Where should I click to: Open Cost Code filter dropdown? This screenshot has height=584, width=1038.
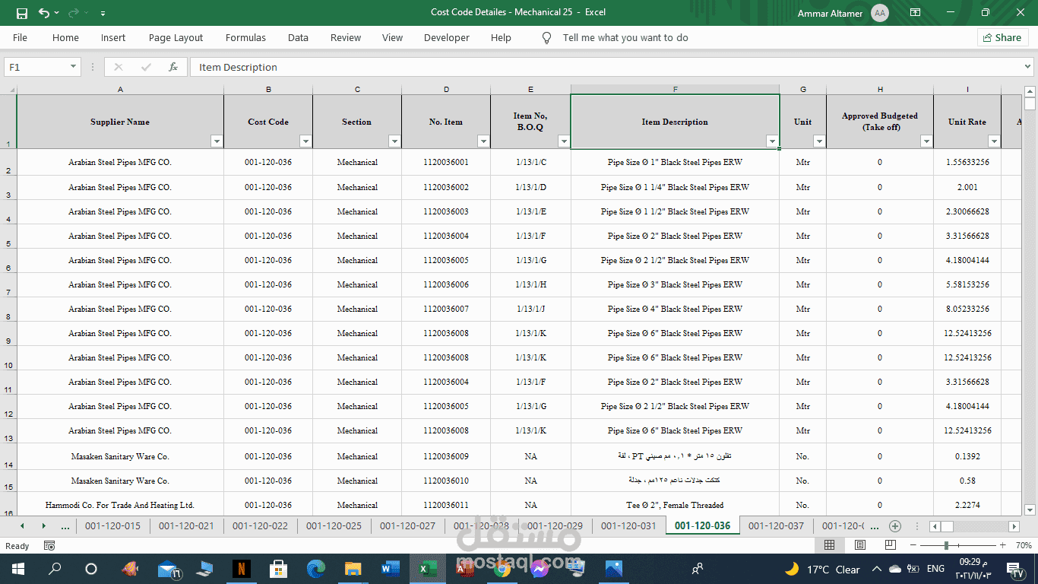point(305,141)
